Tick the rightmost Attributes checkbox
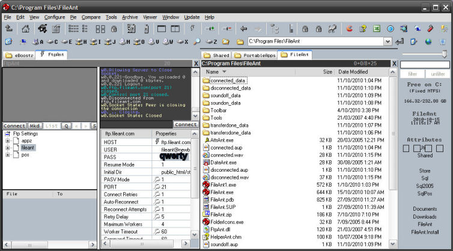 440,148
